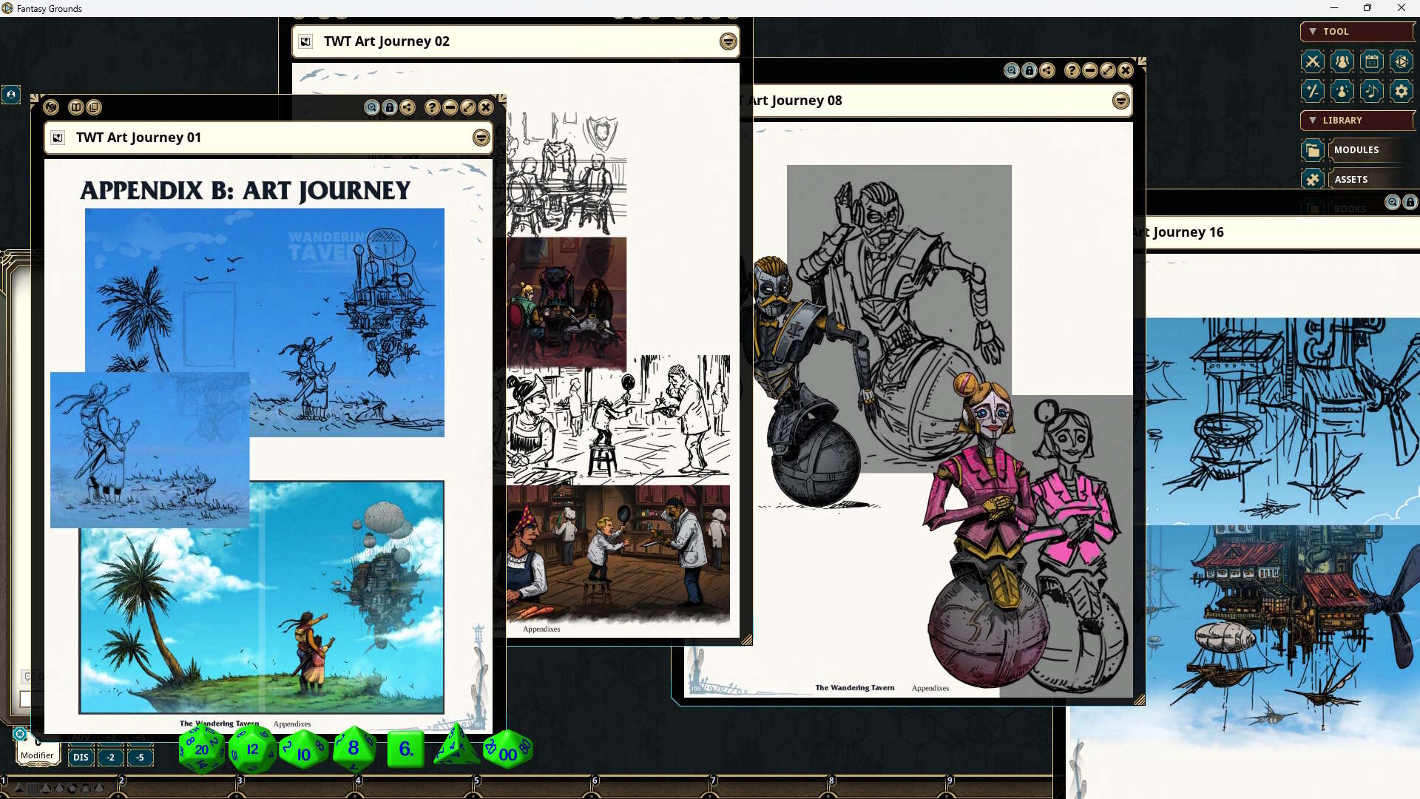Click the green d12 die
This screenshot has width=1420, height=799.
tap(251, 749)
